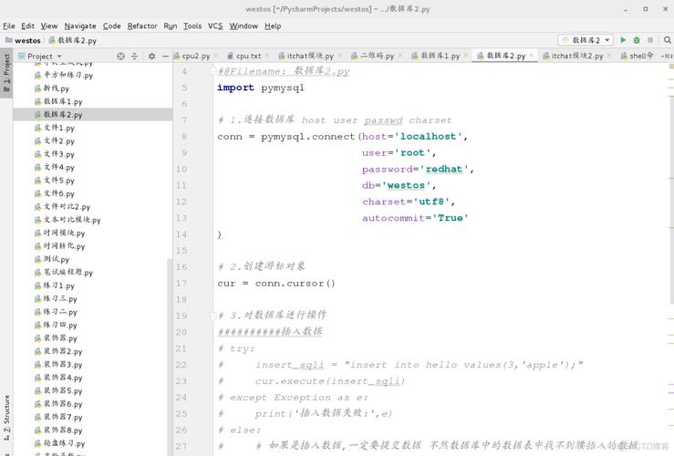Viewport: 674px width, 456px height.
Task: Close the 数据库1.py editor tab
Action: tap(466, 56)
